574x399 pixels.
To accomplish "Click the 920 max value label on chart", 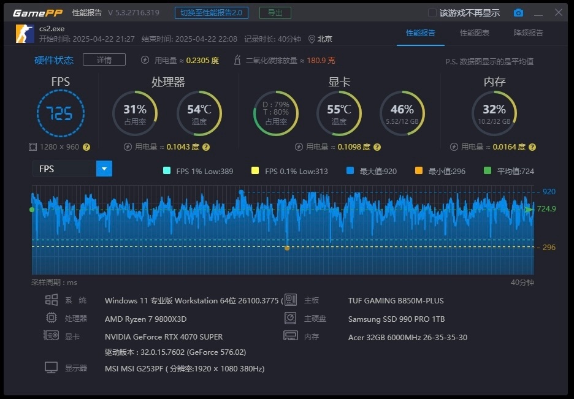I will pos(549,192).
